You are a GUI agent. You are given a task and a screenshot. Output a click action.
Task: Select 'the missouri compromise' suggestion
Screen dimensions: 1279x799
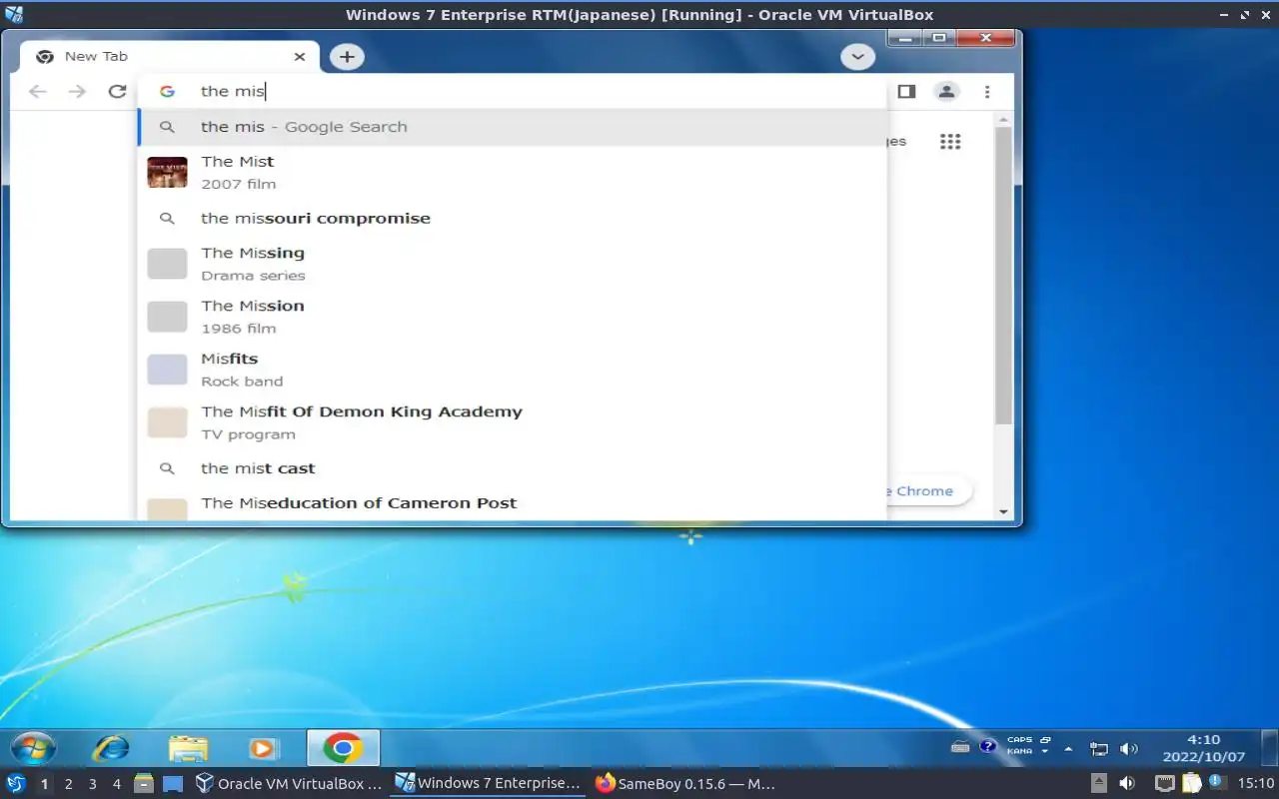point(513,218)
